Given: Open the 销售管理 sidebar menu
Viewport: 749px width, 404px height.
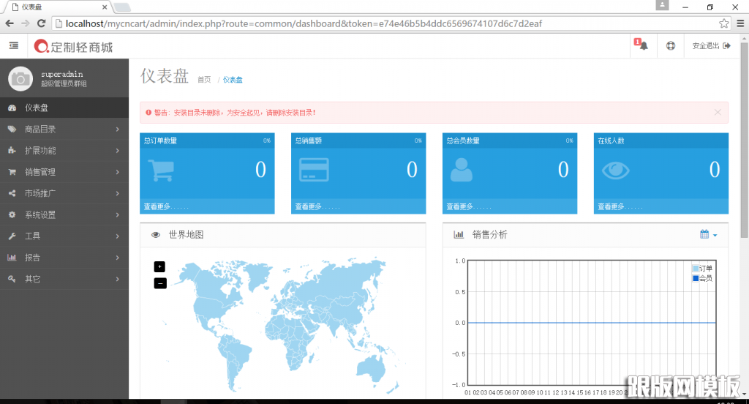Looking at the screenshot, I should point(64,172).
